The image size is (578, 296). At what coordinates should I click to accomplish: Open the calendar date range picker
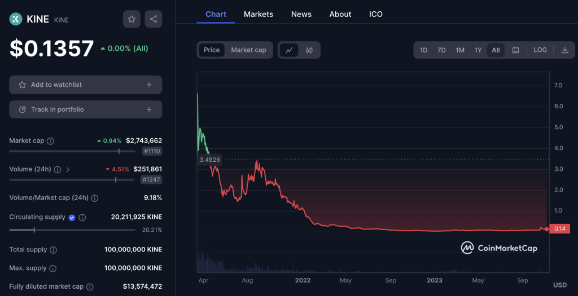pos(516,50)
